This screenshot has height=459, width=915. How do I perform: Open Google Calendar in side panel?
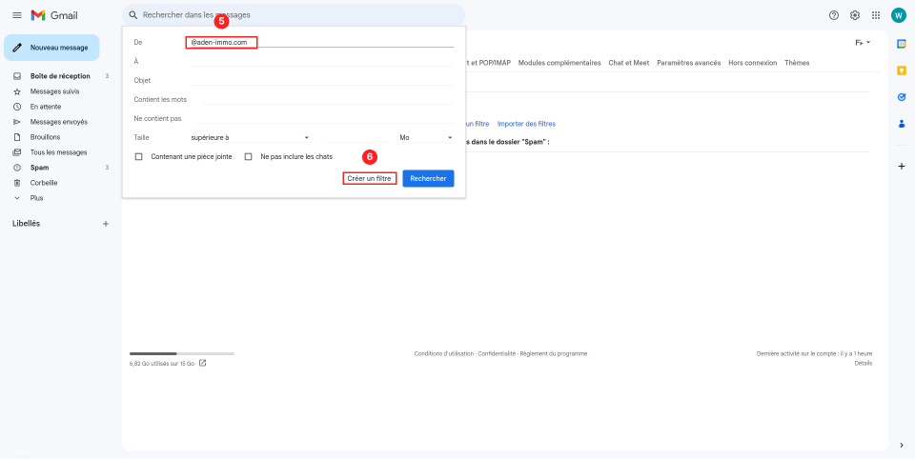[x=901, y=44]
